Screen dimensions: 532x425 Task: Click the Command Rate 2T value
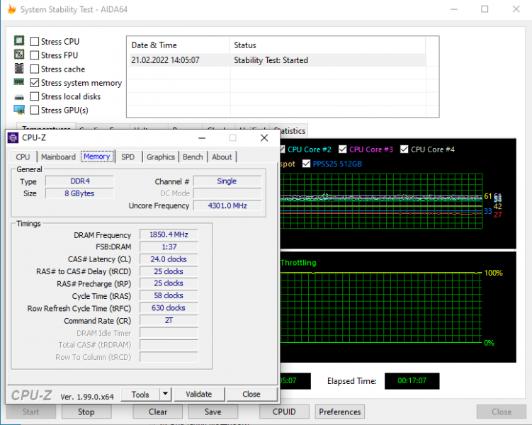click(x=169, y=320)
